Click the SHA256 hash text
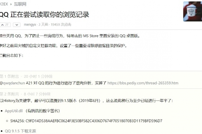Image resolution: width=202 pixels, height=134 pixels. click(86, 121)
